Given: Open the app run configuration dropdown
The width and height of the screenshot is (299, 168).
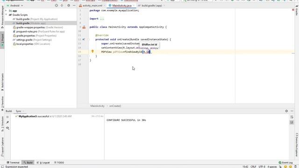Looking at the screenshot, I should tap(172, 0).
